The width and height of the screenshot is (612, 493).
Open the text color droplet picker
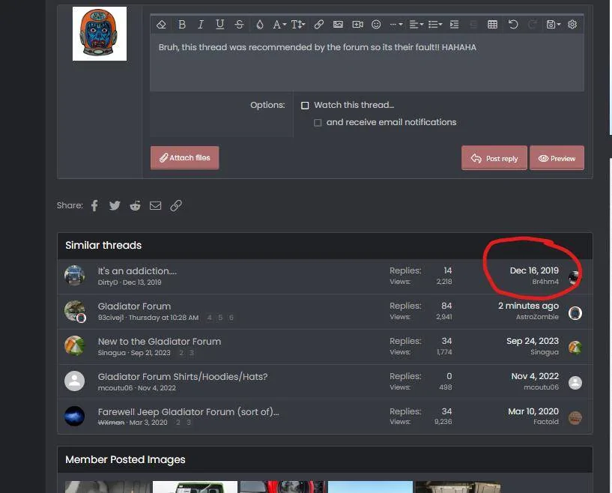click(259, 25)
